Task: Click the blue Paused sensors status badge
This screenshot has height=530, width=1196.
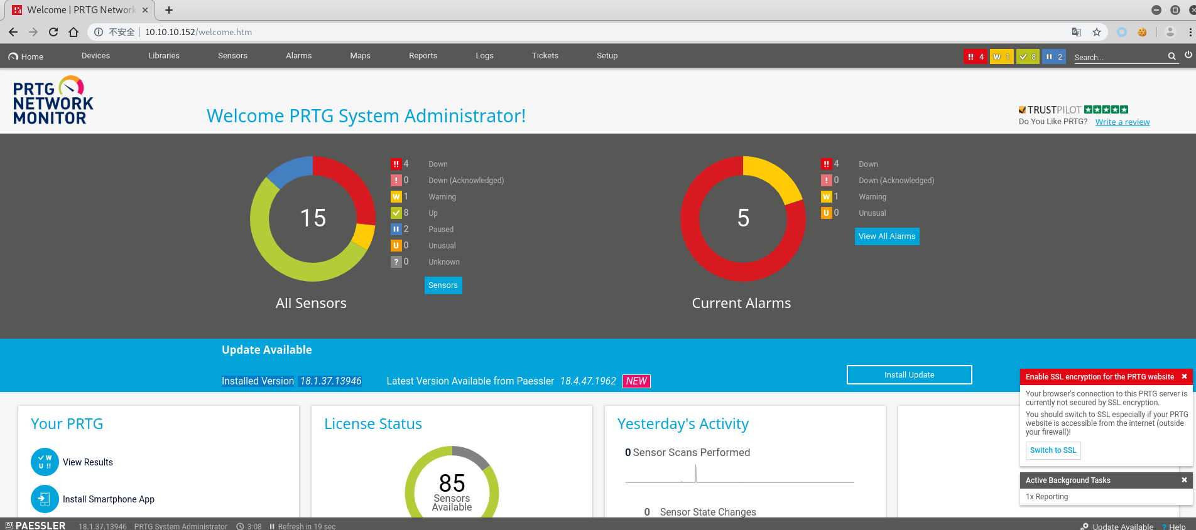Action: pyautogui.click(x=1054, y=56)
